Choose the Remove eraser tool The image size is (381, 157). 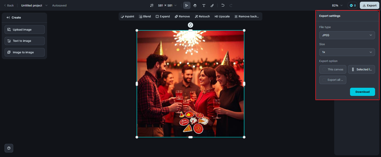(x=182, y=17)
